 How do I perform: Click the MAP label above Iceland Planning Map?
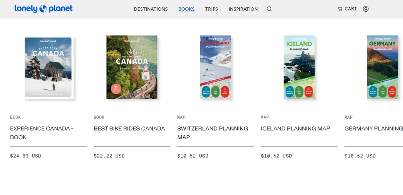point(265,117)
